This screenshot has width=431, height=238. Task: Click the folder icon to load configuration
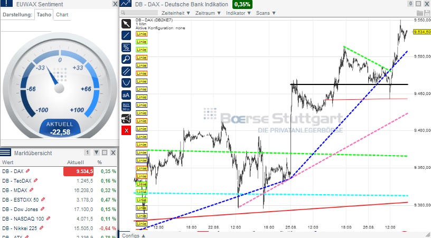click(420, 13)
